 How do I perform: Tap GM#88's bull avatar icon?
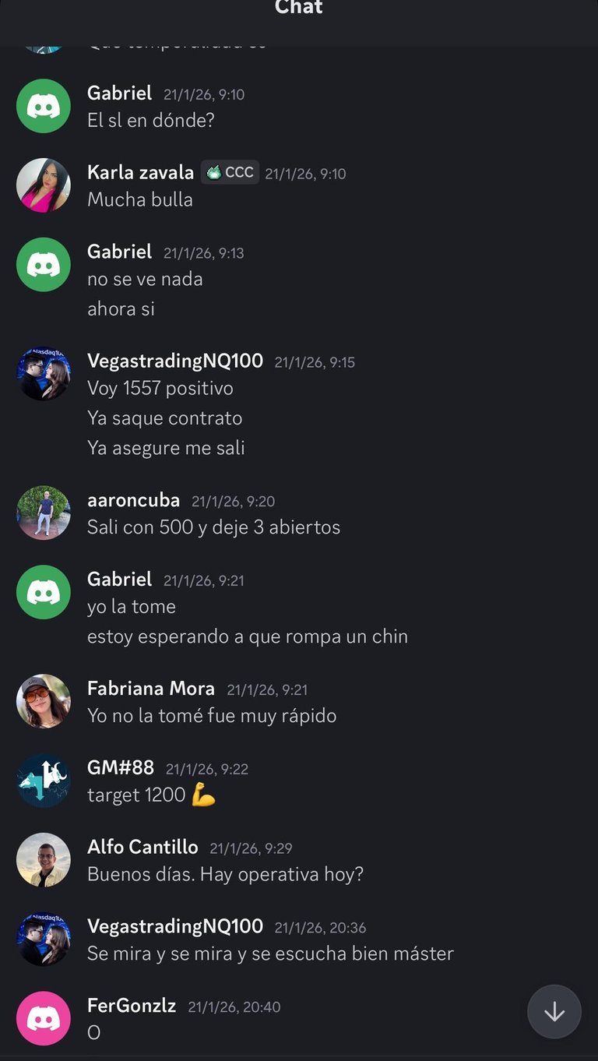(x=44, y=781)
